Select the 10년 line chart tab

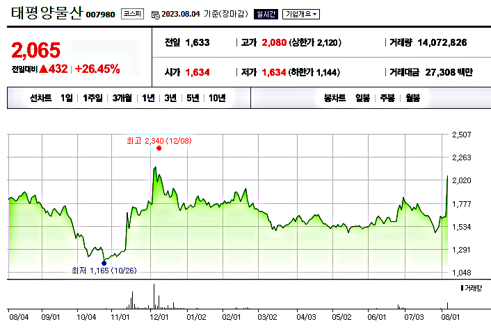pos(217,98)
